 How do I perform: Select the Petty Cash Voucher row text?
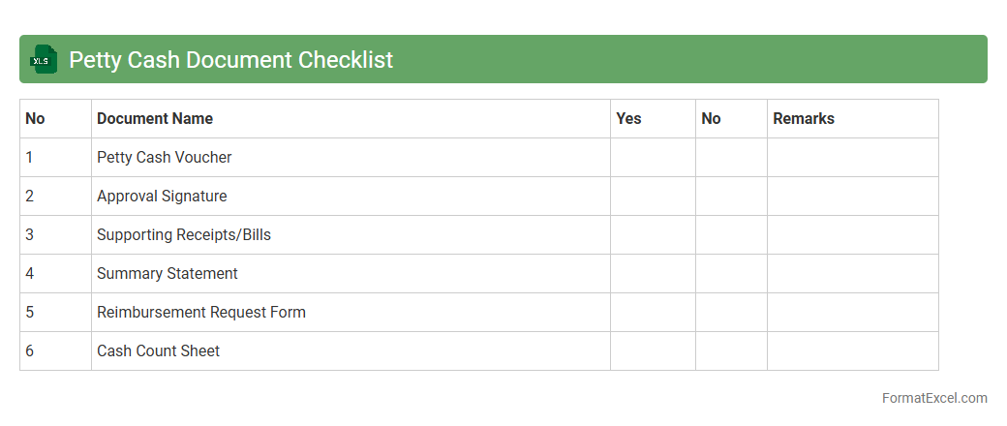tap(164, 157)
